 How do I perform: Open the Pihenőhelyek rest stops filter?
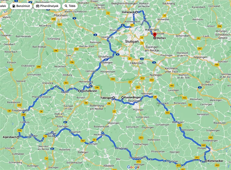click(47, 6)
